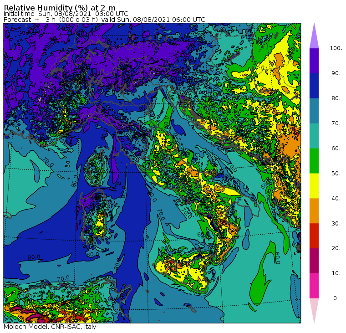
Task: Click the orange 30–40% legend band
Action: click(314, 210)
